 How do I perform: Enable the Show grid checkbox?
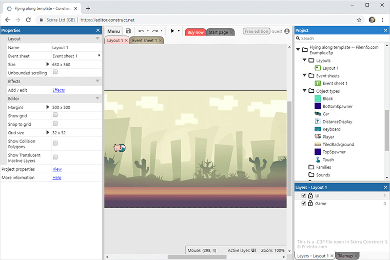tap(55, 115)
